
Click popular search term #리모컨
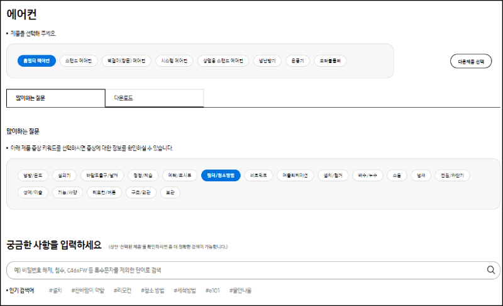123,291
